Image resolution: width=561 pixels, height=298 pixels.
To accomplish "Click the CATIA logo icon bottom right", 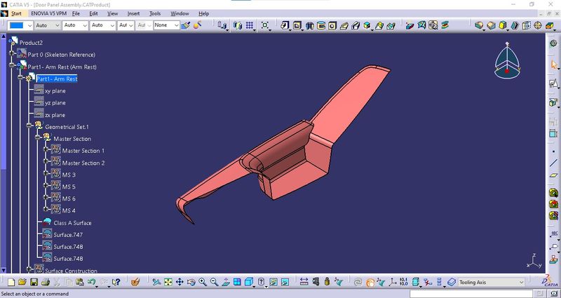I will click(549, 281).
